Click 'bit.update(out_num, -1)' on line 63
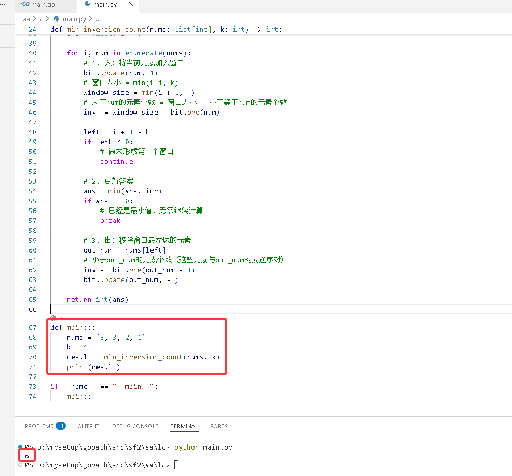This screenshot has width=512, height=476. tap(131, 280)
